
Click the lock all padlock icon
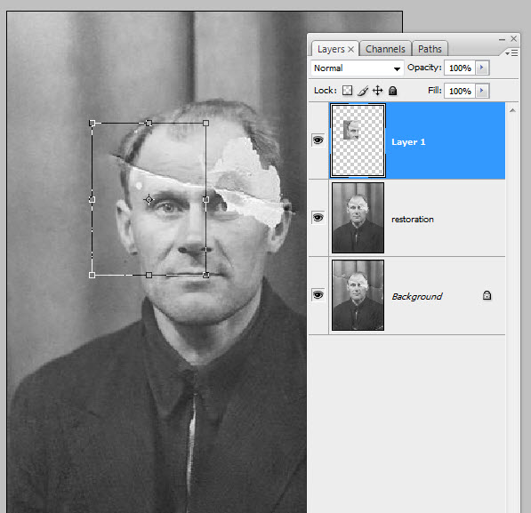click(392, 91)
